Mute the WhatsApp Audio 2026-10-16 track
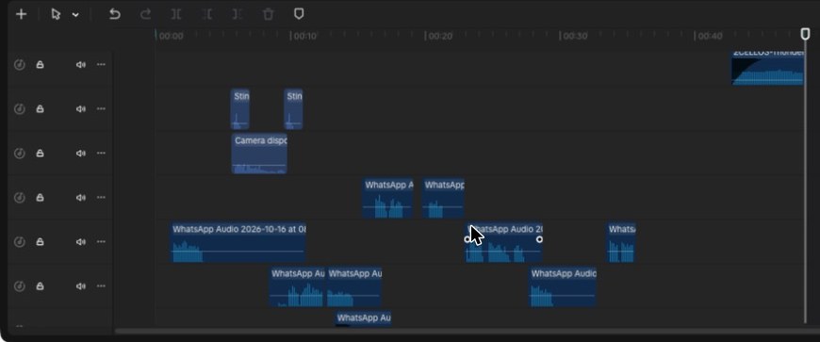This screenshot has height=342, width=820. coord(80,241)
